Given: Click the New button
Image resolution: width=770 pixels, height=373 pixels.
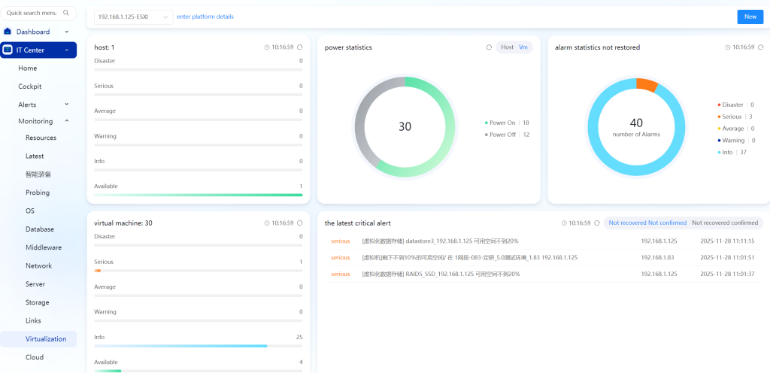Looking at the screenshot, I should 750,17.
